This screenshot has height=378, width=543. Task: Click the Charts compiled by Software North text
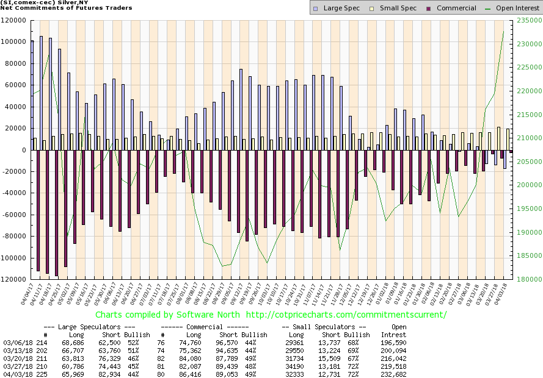pyautogui.click(x=173, y=315)
